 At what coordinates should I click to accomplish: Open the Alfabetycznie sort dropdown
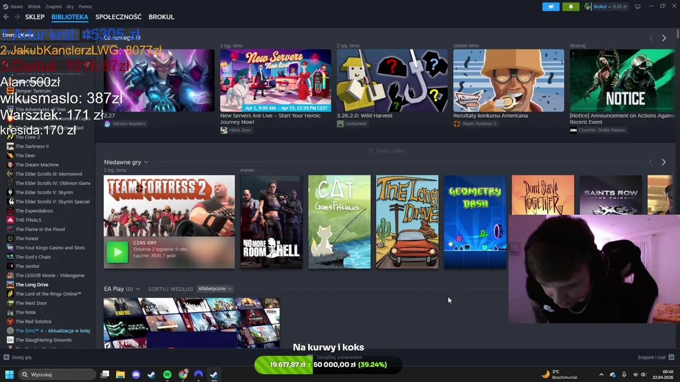click(215, 289)
